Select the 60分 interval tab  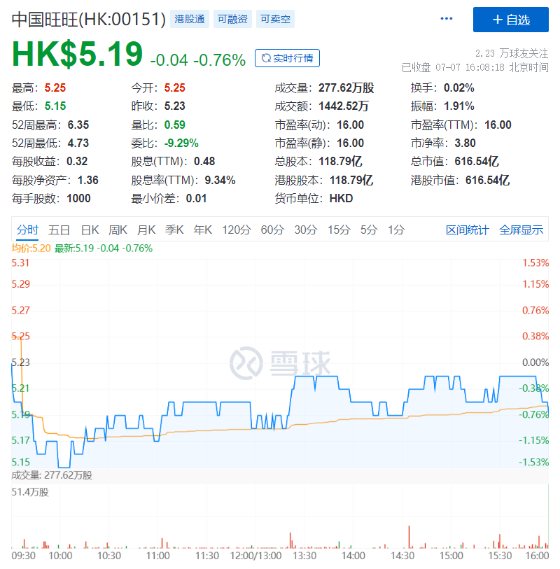tap(272, 230)
